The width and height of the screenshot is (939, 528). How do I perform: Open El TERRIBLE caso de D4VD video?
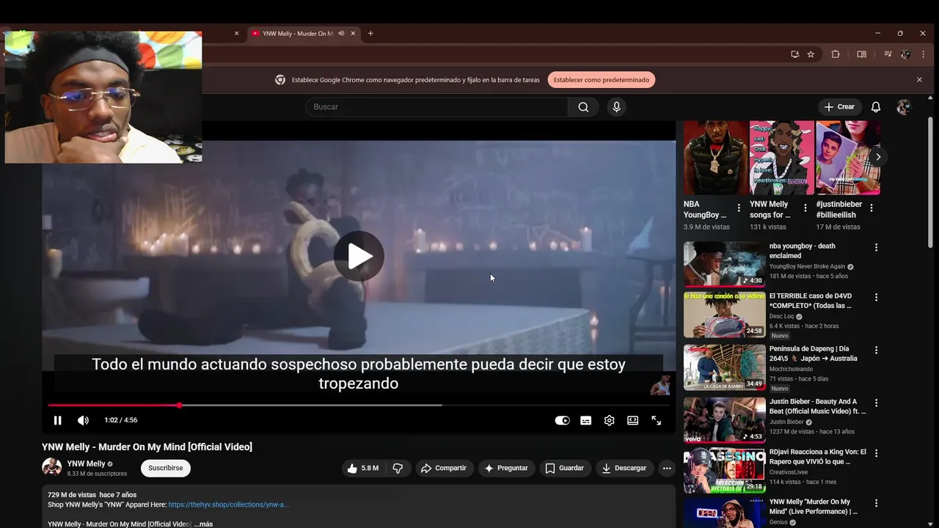coord(724,315)
